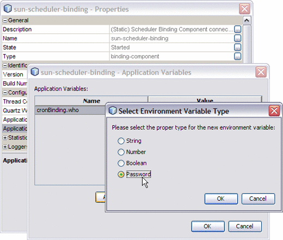Click the sun-scheduler-binding name value cell
Screen dimensions: 283x240
tap(171, 38)
